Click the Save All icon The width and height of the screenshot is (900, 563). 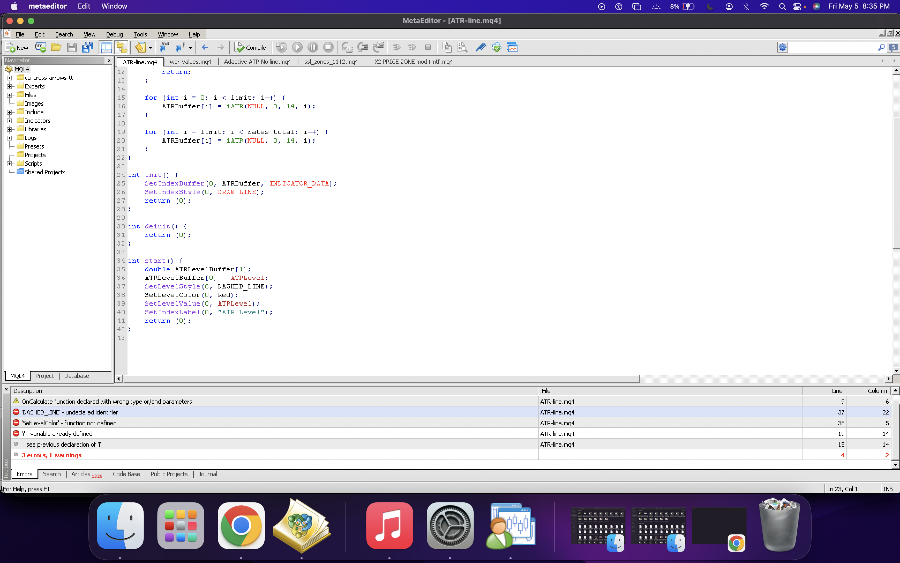(x=87, y=47)
